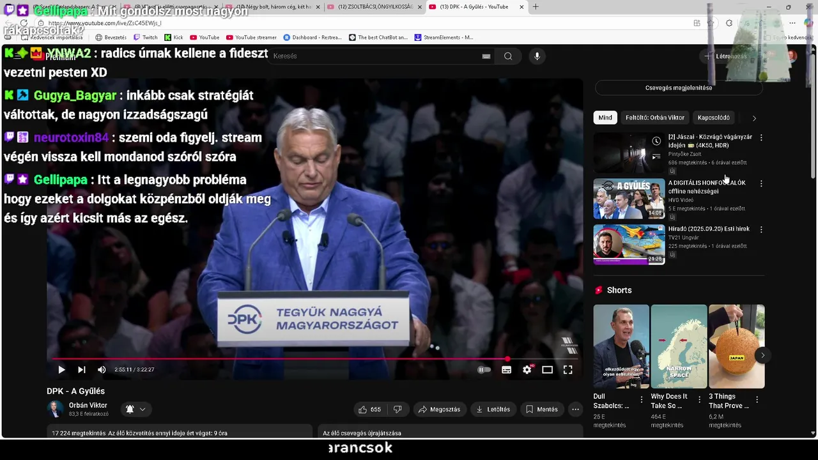Click the search magnifier button
818x460 pixels.
508,56
